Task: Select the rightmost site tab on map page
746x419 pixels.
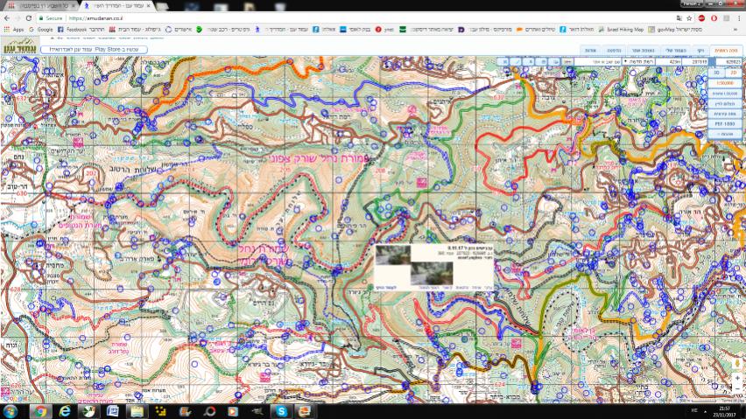Action: tap(728, 50)
